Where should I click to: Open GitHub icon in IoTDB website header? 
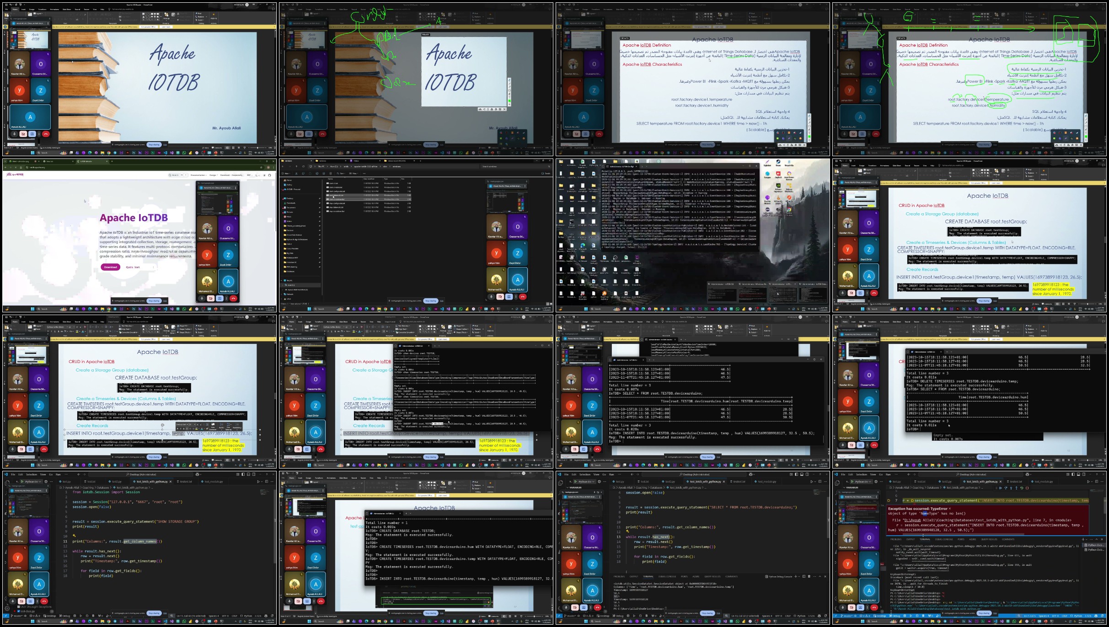pos(269,175)
